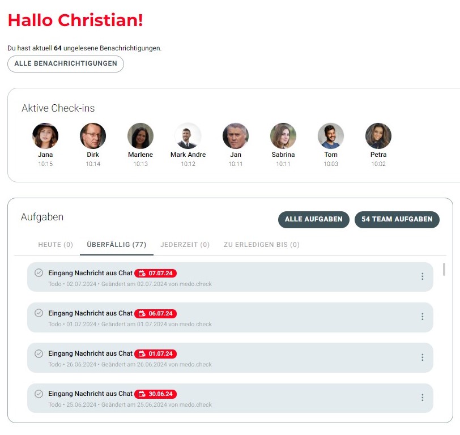Image resolution: width=460 pixels, height=435 pixels.
Task: Open Petra's check-in avatar
Action: 378,136
